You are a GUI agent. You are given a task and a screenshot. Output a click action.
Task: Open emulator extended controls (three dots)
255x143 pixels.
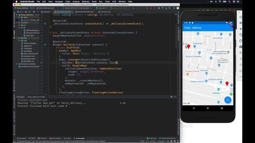point(241,77)
